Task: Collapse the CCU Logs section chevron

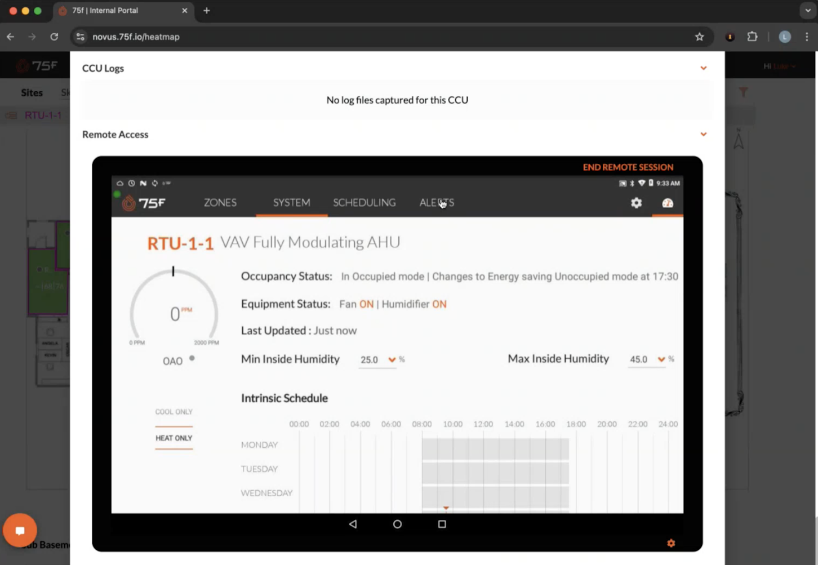Action: click(704, 68)
